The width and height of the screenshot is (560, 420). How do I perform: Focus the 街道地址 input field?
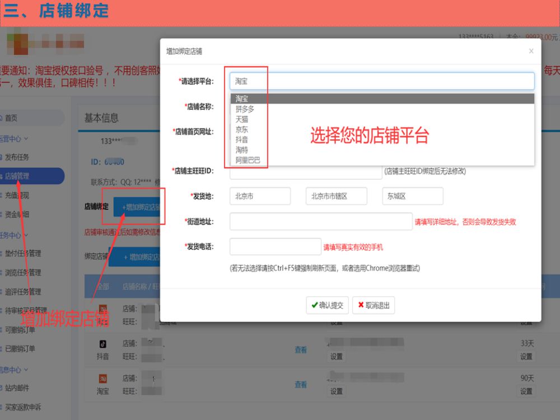click(x=321, y=221)
